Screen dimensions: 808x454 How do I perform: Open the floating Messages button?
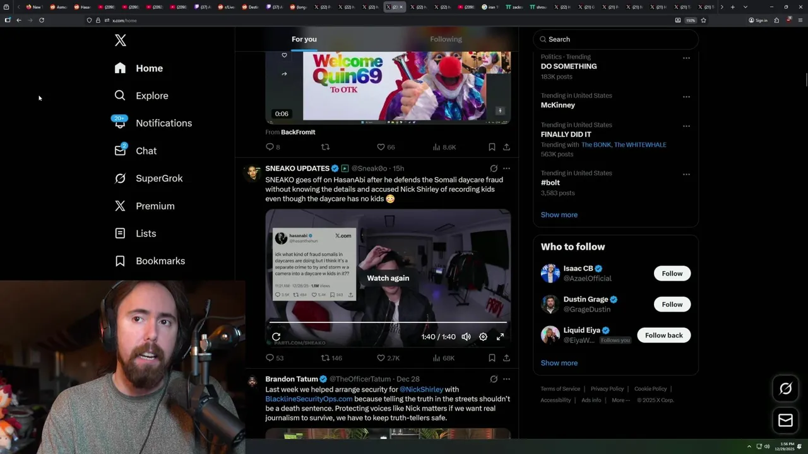[x=785, y=420]
